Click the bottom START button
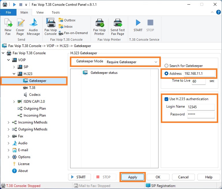Screen dimensions: 222x189 tap(79, 177)
